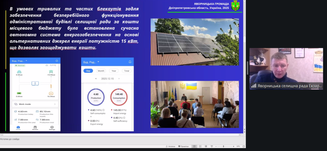Click the zoom in plus button
This screenshot has height=151, width=327.
(233, 146)
